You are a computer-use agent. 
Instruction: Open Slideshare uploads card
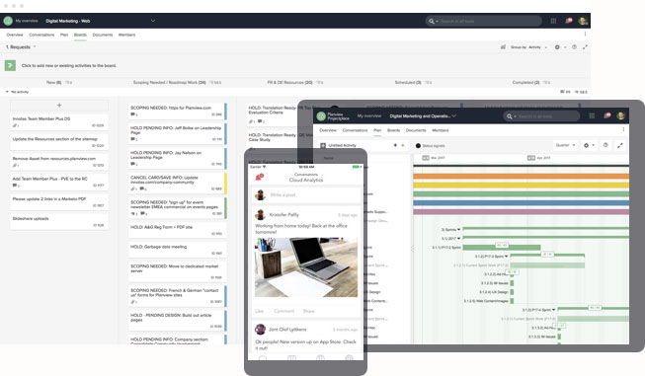pyautogui.click(x=59, y=221)
